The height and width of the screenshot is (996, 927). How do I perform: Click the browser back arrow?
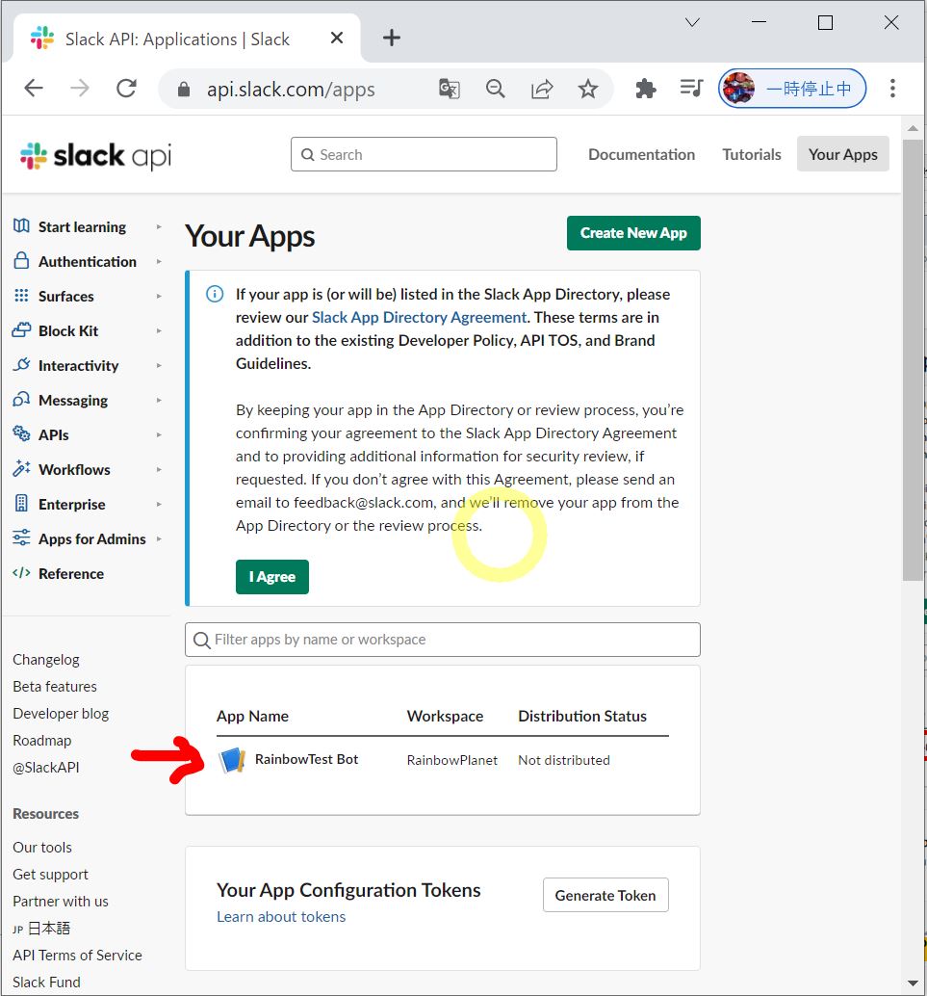(34, 89)
